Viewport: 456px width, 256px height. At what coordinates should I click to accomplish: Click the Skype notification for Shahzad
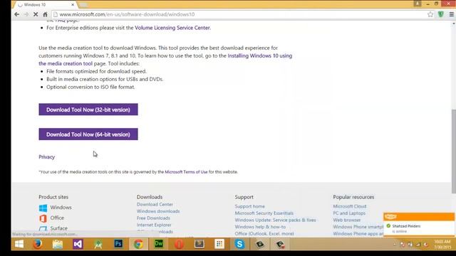pos(419,225)
